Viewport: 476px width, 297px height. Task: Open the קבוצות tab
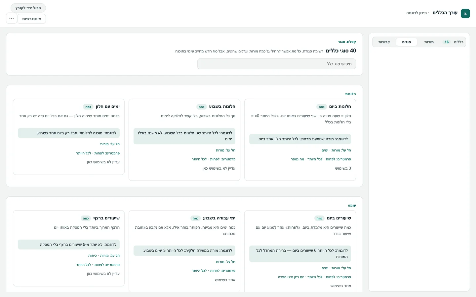384,42
